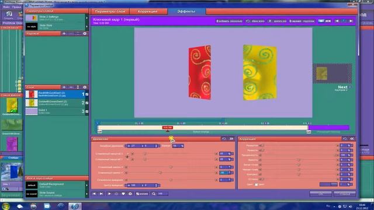This screenshot has width=374, height=210.
Task: Open Файл menu in main window
Action: (6, 7)
